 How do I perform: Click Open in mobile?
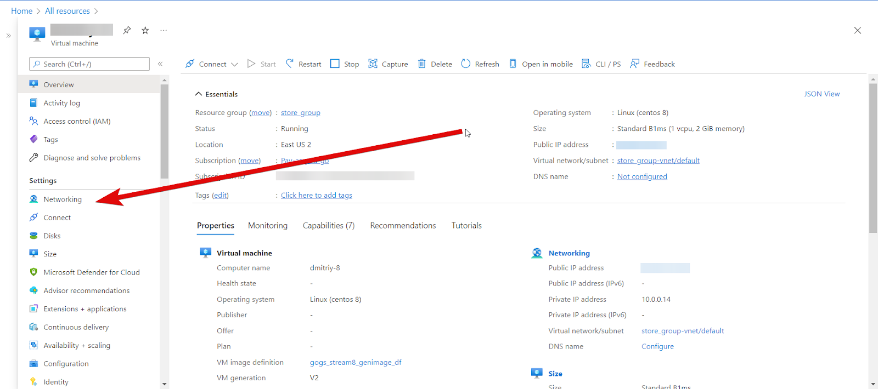(x=541, y=64)
